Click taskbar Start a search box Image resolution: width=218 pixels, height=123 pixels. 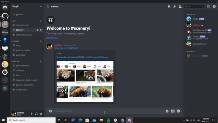pos(31,120)
